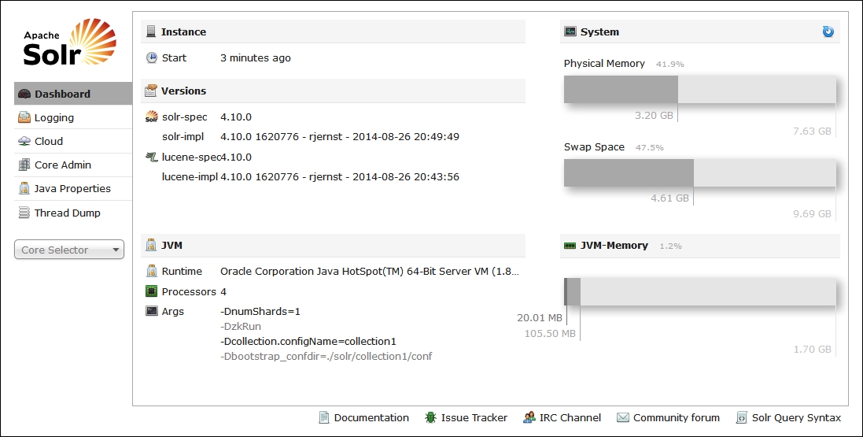
Task: Click the 1.2% JVM-Memory percentage
Action: (670, 246)
